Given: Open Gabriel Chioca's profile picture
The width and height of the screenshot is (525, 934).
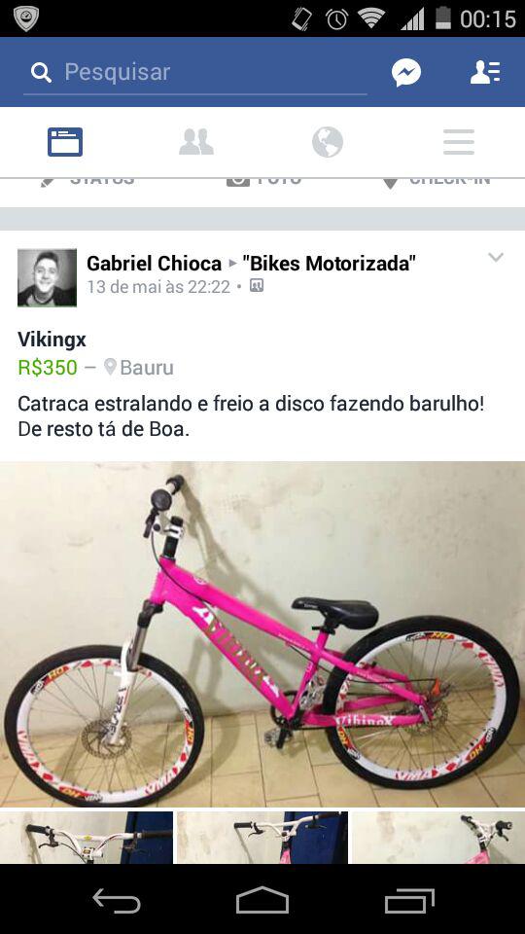Looking at the screenshot, I should [x=47, y=277].
